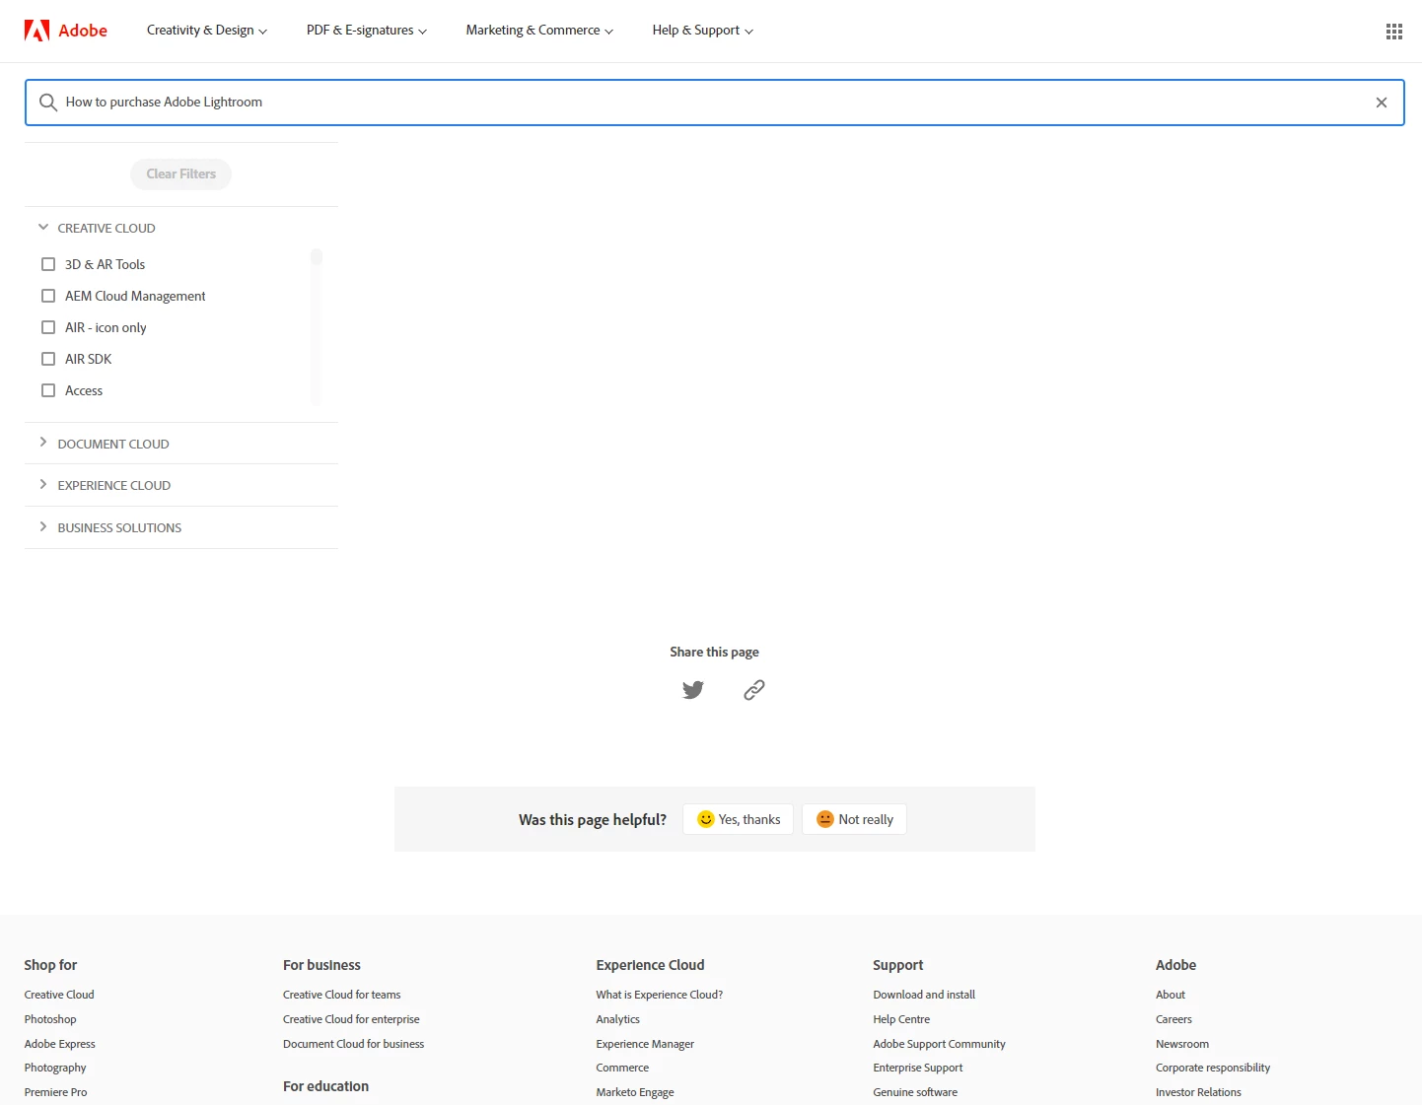Screen dimensions: 1422x1105
Task: Focus the search input containing Lightroom query
Action: [714, 103]
